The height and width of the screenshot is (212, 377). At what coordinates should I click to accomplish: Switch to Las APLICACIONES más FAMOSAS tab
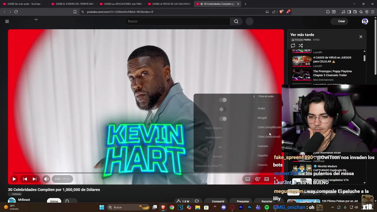[121, 4]
